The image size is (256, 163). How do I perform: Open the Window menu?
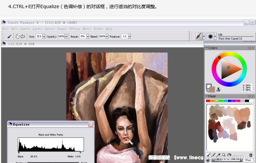[98, 29]
